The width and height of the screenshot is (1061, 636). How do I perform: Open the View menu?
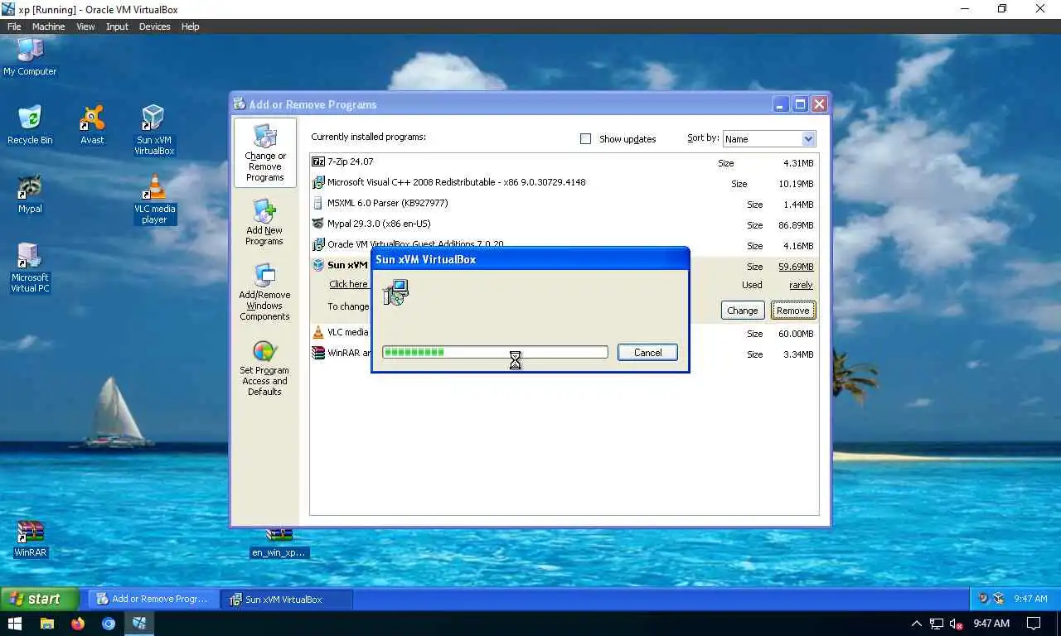[85, 26]
